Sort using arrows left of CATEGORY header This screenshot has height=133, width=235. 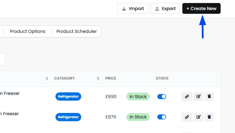47,79
